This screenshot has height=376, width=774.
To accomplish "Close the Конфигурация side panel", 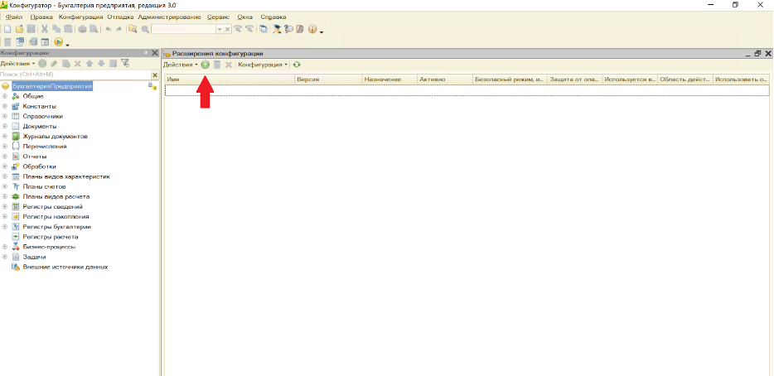I will (154, 53).
